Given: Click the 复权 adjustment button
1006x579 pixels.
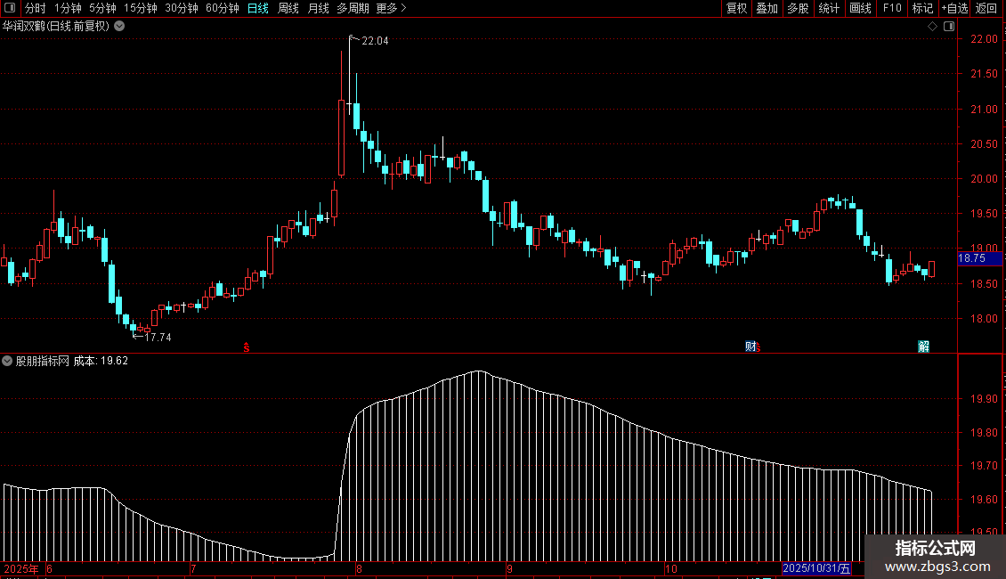Looking at the screenshot, I should 736,8.
